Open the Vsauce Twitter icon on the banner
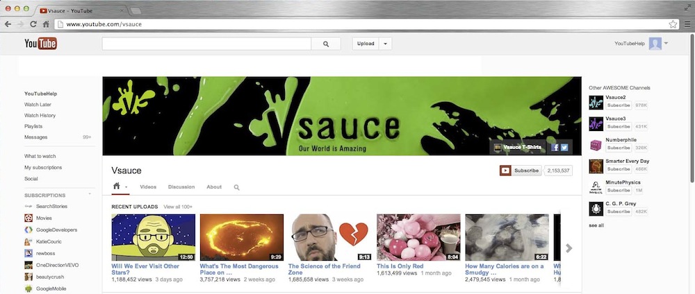695x294 pixels. [x=564, y=148]
